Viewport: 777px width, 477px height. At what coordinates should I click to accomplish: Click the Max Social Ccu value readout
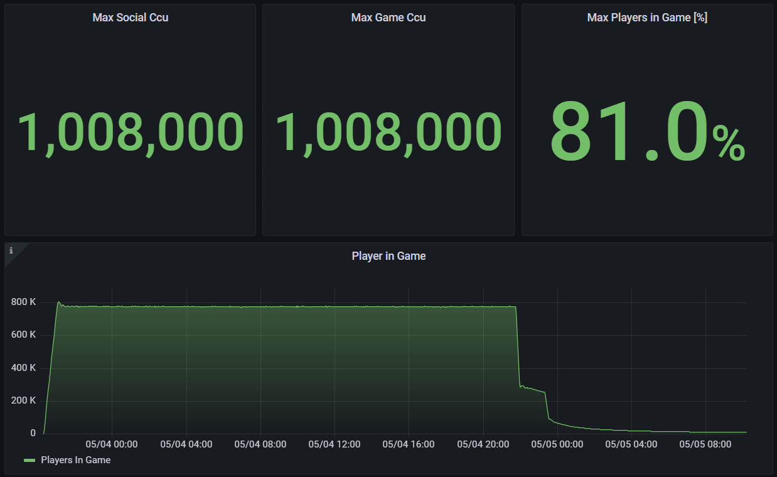pos(130,131)
